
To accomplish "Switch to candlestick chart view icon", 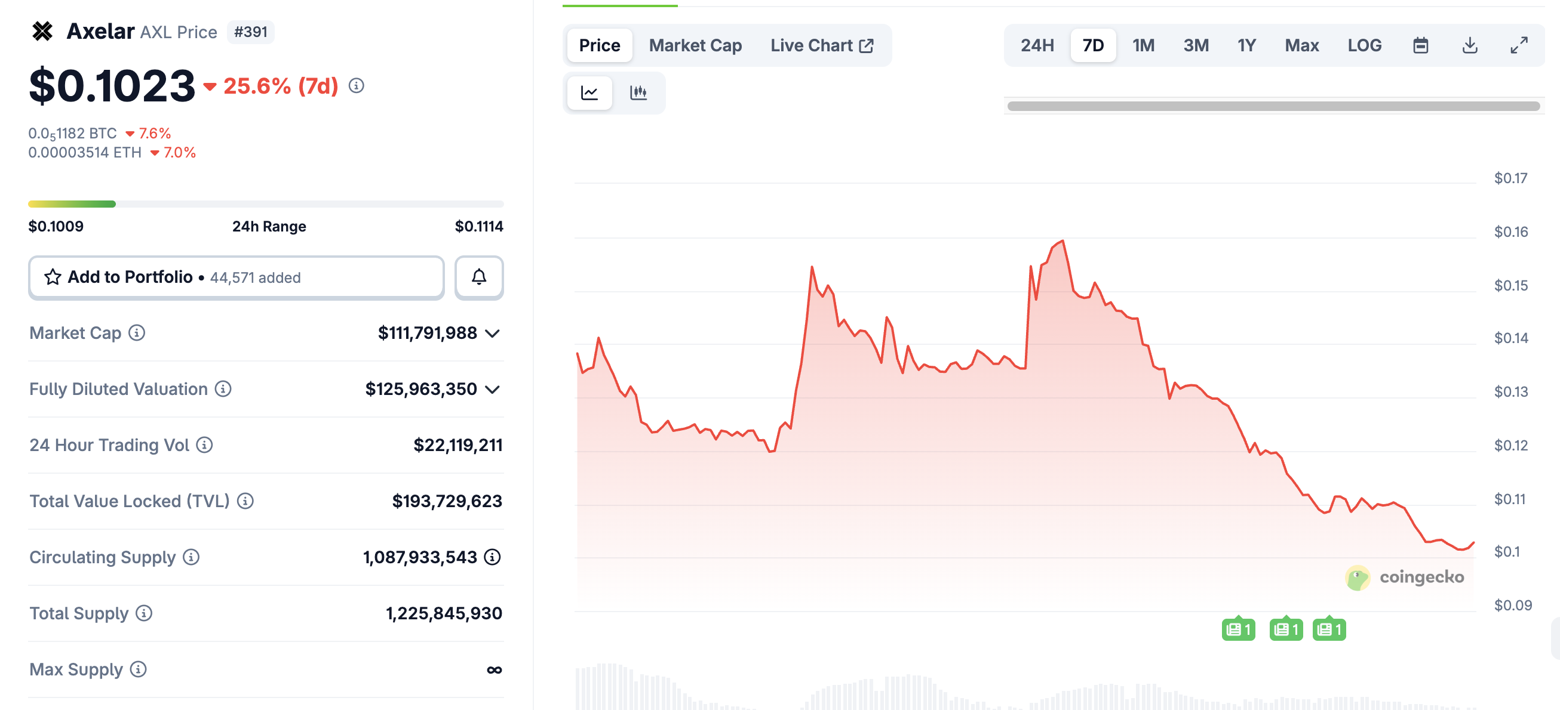I will (x=638, y=92).
